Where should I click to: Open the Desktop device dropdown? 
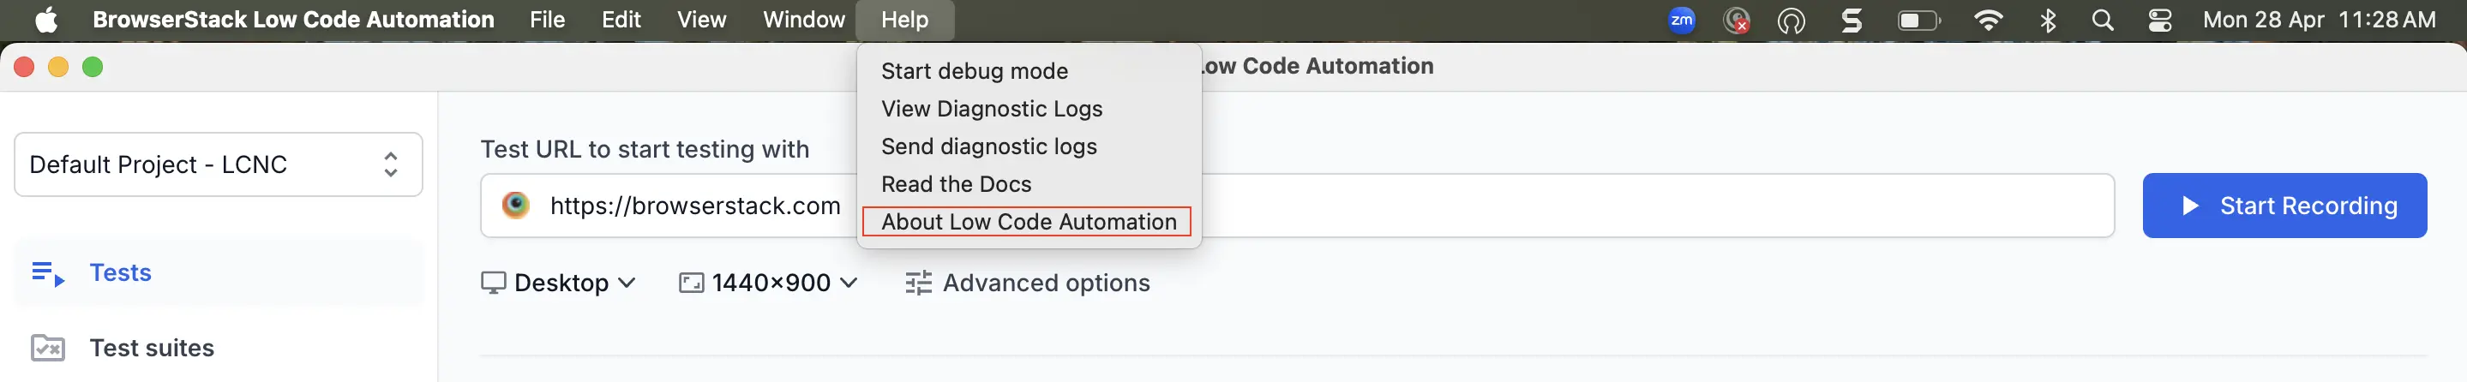click(558, 284)
